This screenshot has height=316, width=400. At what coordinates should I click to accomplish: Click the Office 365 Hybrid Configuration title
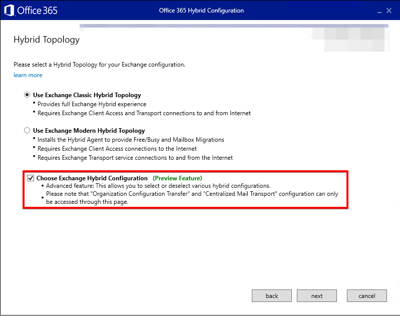click(x=201, y=11)
